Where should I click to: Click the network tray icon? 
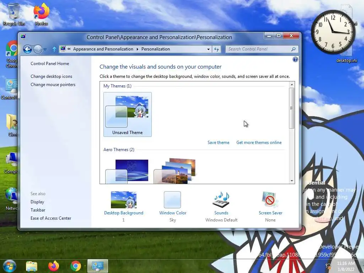328,266
